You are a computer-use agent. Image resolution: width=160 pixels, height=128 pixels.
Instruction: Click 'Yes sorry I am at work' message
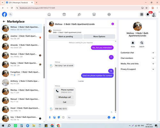click(x=64, y=66)
